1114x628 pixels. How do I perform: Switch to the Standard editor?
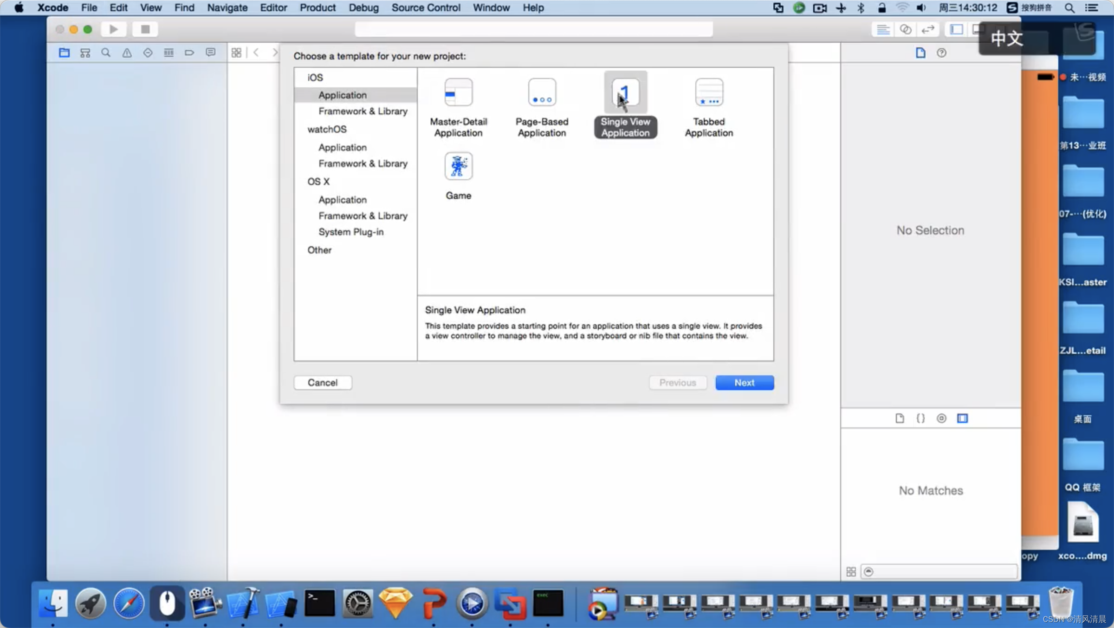pyautogui.click(x=883, y=29)
